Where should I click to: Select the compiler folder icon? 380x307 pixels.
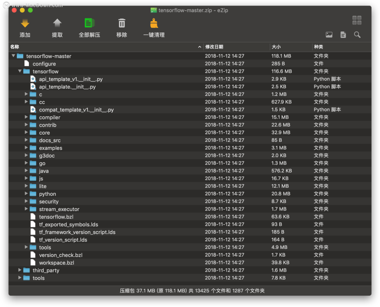(33, 117)
